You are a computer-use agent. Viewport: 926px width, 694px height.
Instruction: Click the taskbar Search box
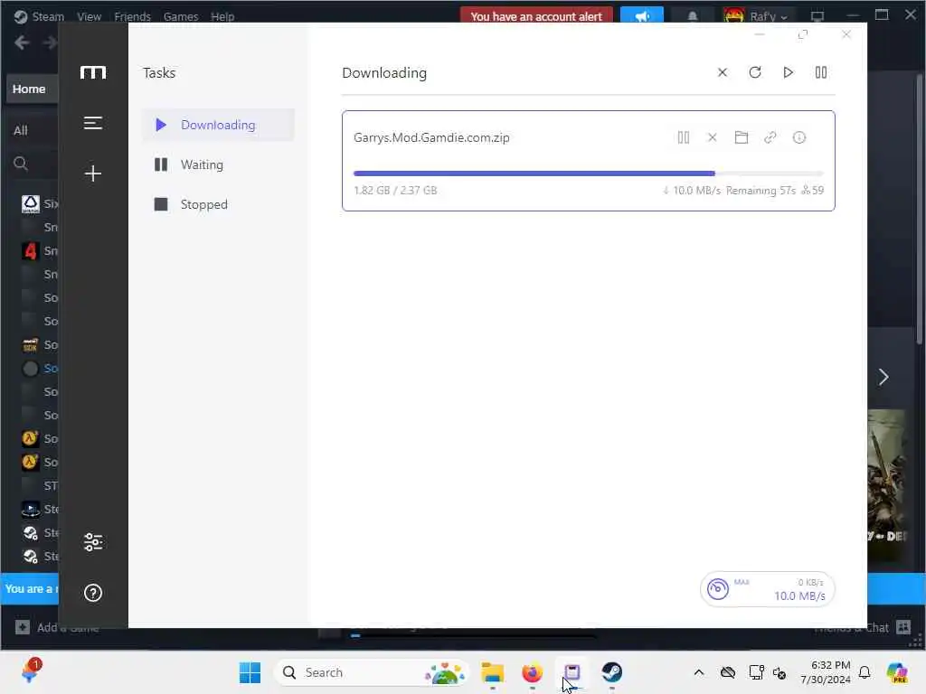point(372,672)
